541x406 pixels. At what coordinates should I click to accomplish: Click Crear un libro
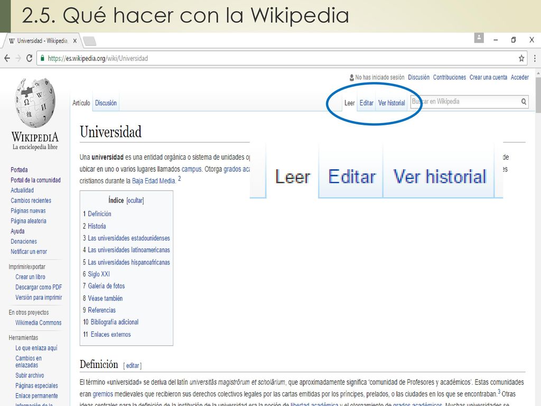(x=30, y=277)
